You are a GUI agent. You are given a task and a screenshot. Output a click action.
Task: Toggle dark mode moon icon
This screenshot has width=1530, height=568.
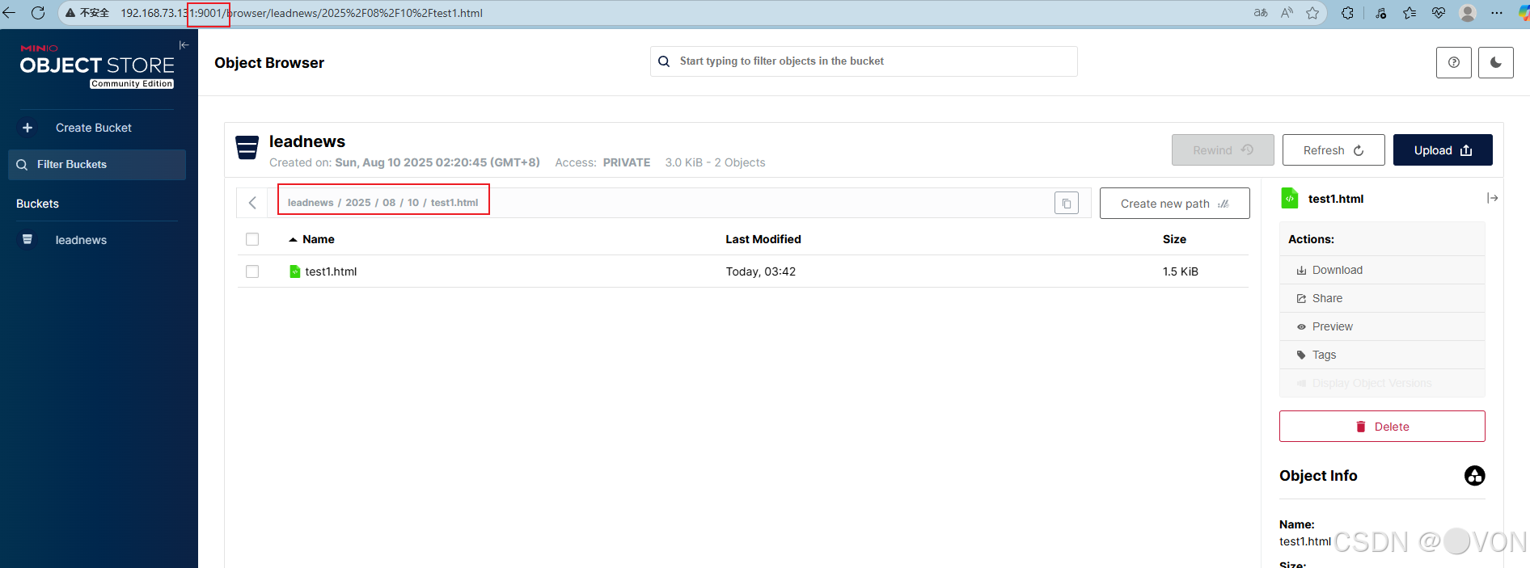[x=1496, y=62]
